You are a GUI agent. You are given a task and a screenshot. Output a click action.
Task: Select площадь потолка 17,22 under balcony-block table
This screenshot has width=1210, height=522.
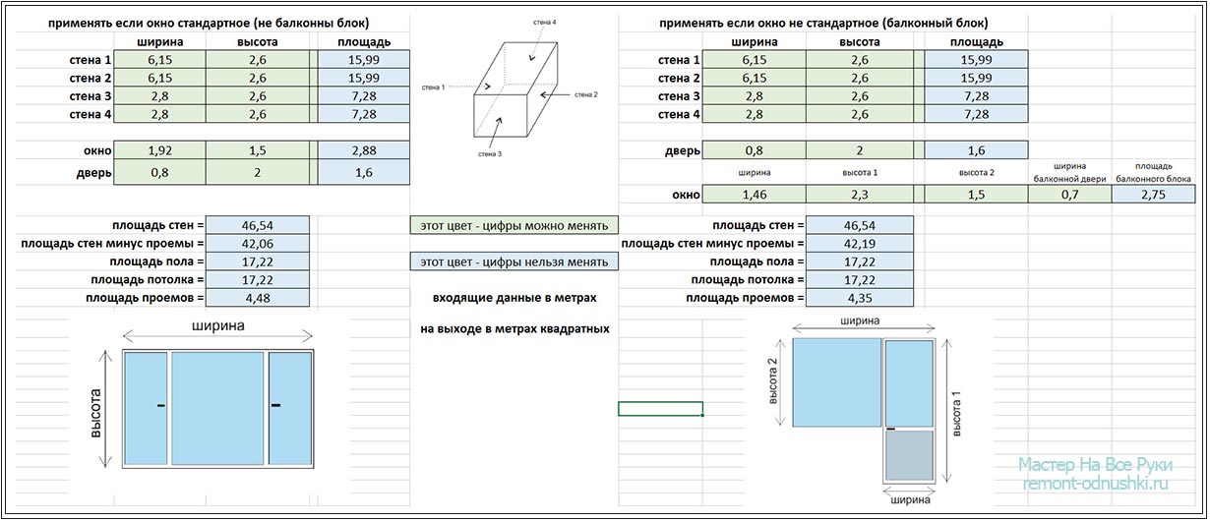(859, 280)
